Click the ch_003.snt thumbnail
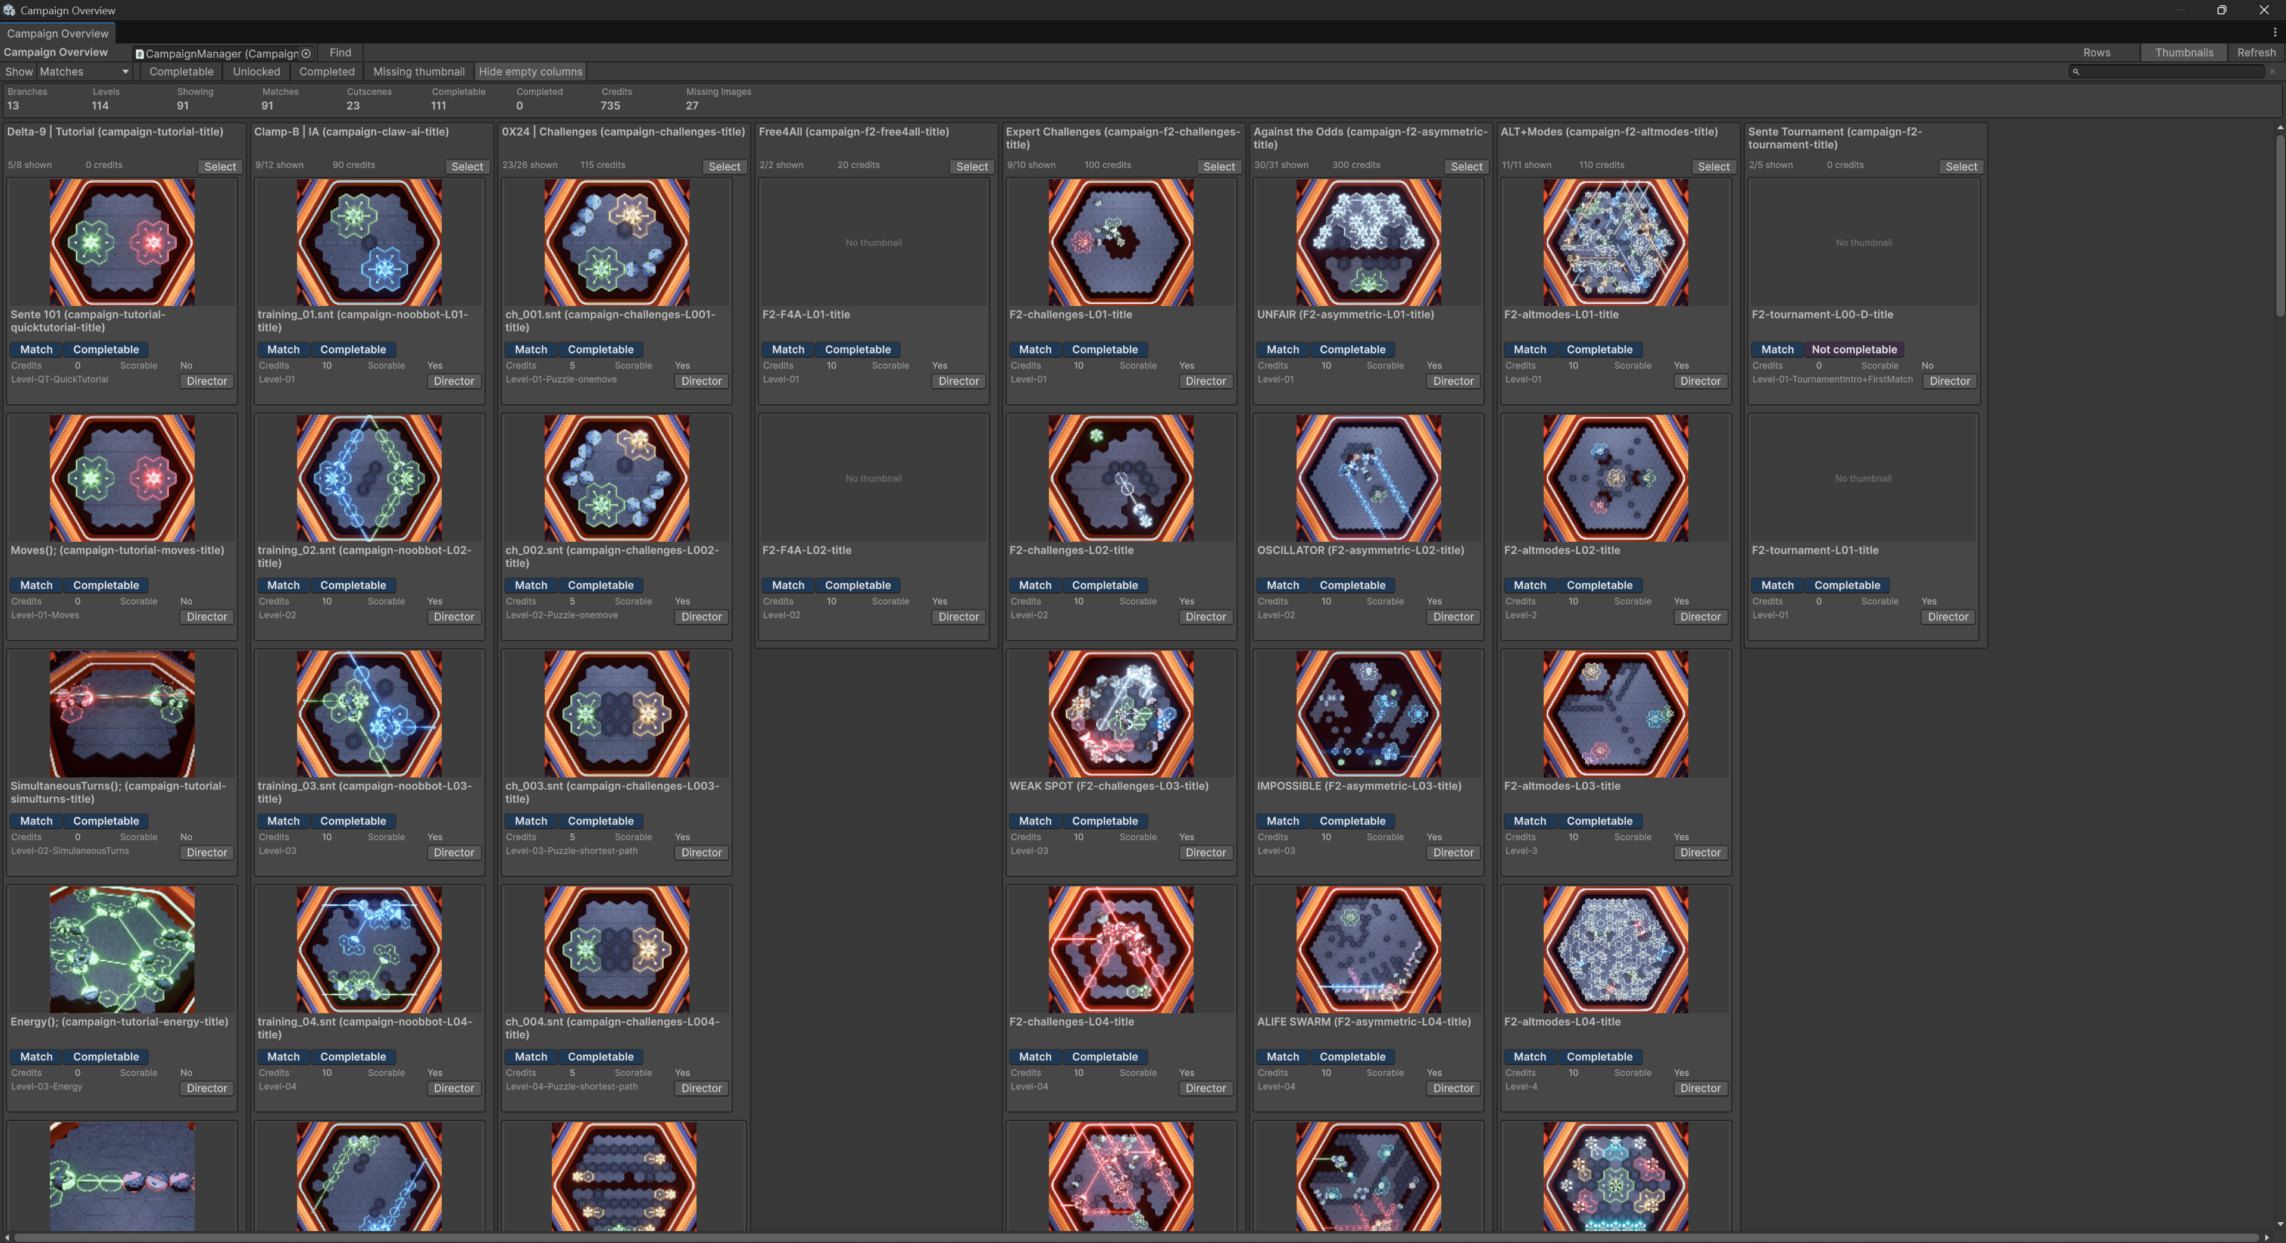Screen dimensions: 2286x1243 click(x=617, y=714)
